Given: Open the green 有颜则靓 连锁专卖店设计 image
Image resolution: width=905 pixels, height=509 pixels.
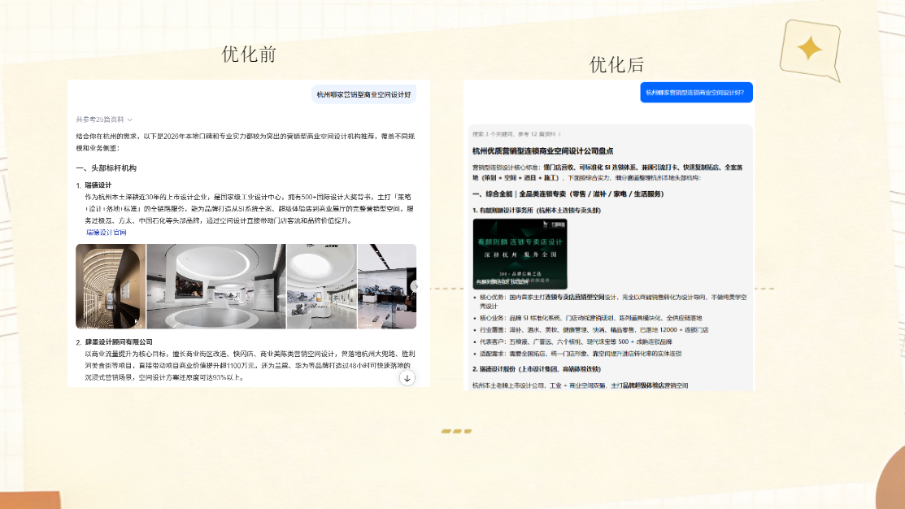Looking at the screenshot, I should click(x=520, y=254).
